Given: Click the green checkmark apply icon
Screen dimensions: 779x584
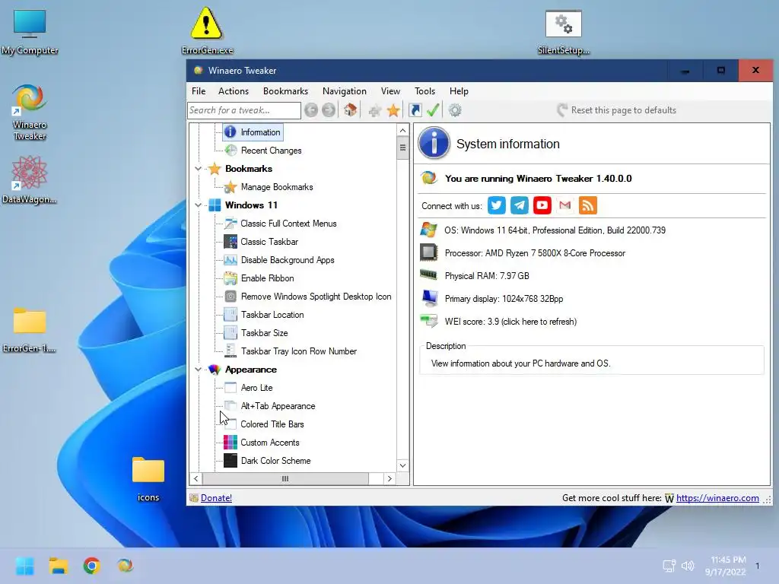Looking at the screenshot, I should tap(433, 110).
